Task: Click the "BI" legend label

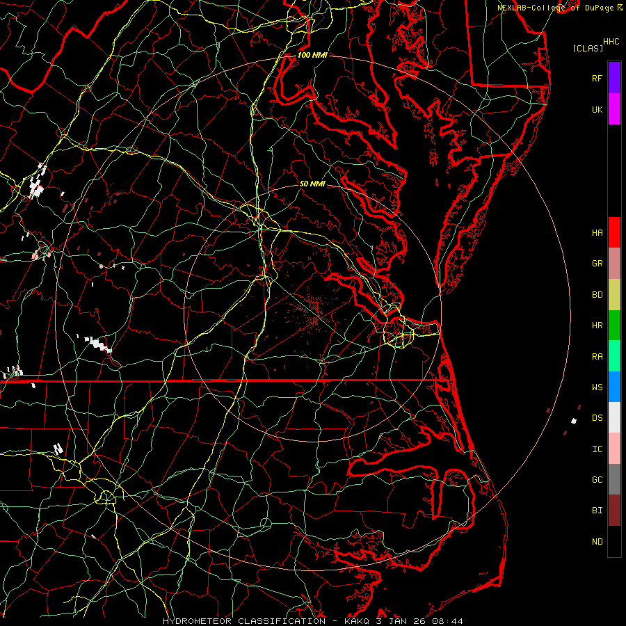Action: [597, 511]
